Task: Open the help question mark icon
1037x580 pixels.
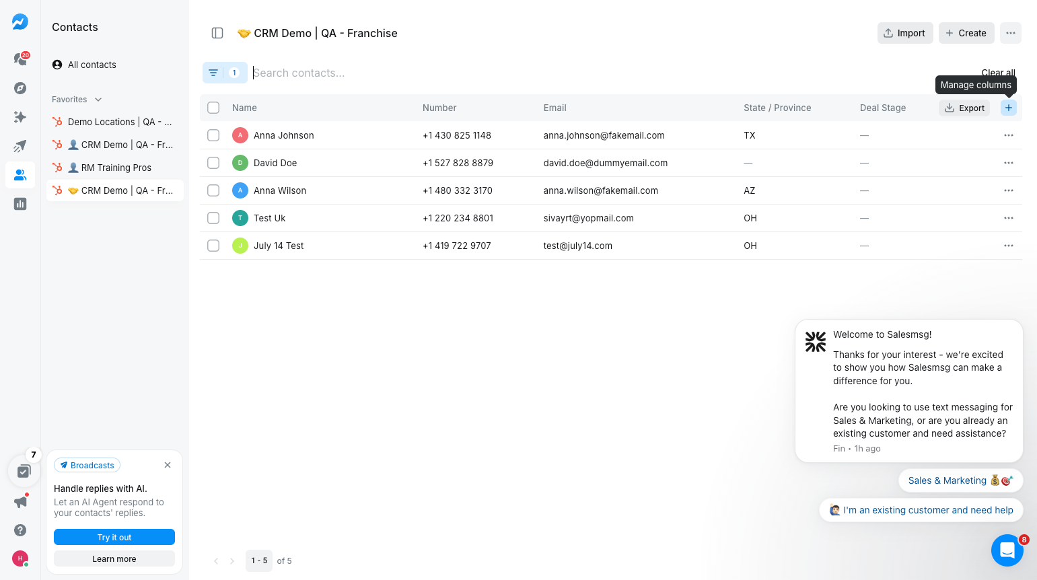Action: tap(20, 530)
